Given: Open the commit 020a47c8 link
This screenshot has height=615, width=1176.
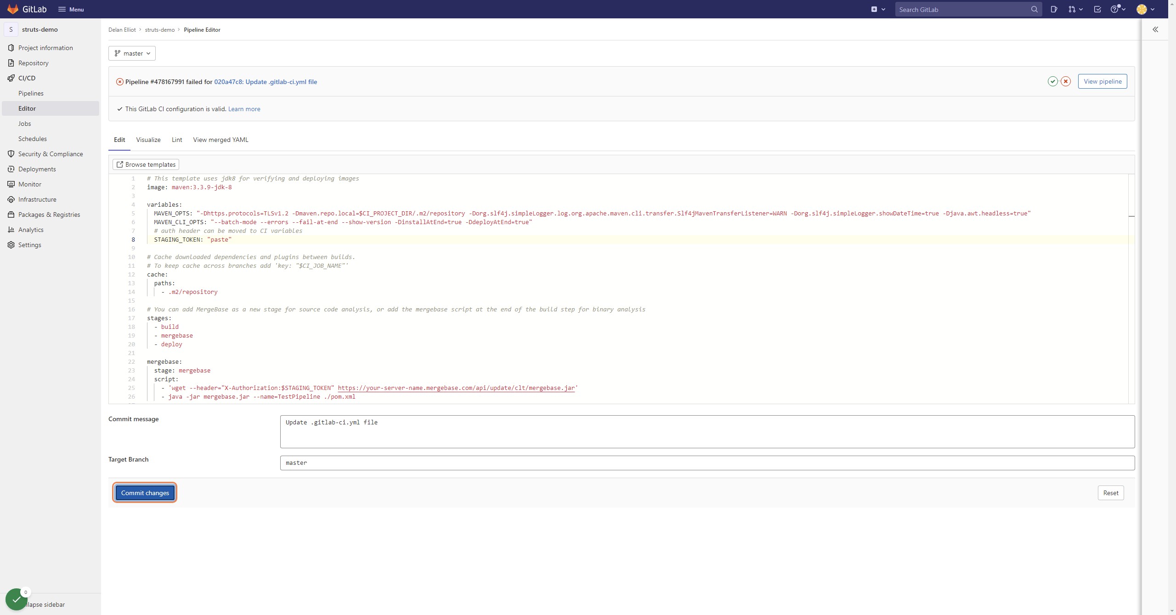Looking at the screenshot, I should pos(266,82).
